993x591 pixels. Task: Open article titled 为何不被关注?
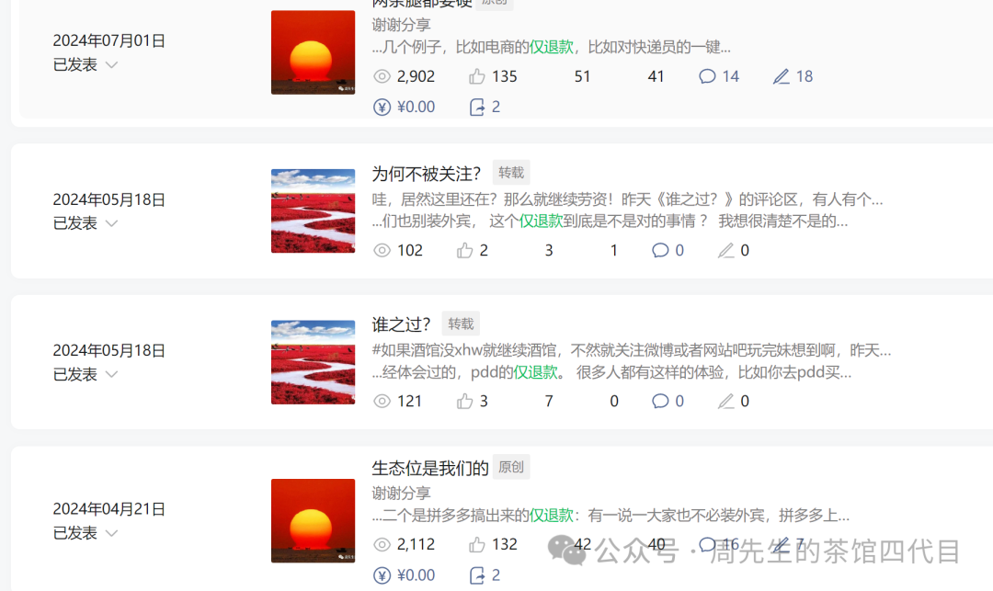point(427,174)
